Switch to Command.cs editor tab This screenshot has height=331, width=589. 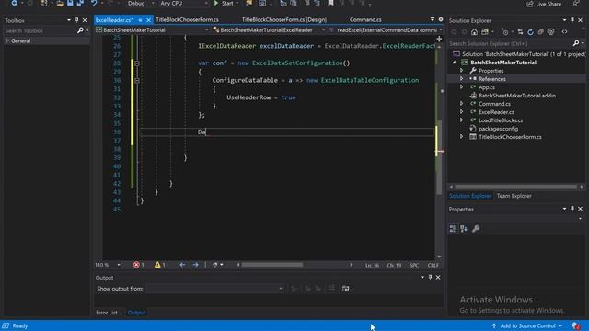[x=365, y=20]
